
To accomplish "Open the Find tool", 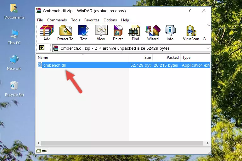I will point(135,33).
